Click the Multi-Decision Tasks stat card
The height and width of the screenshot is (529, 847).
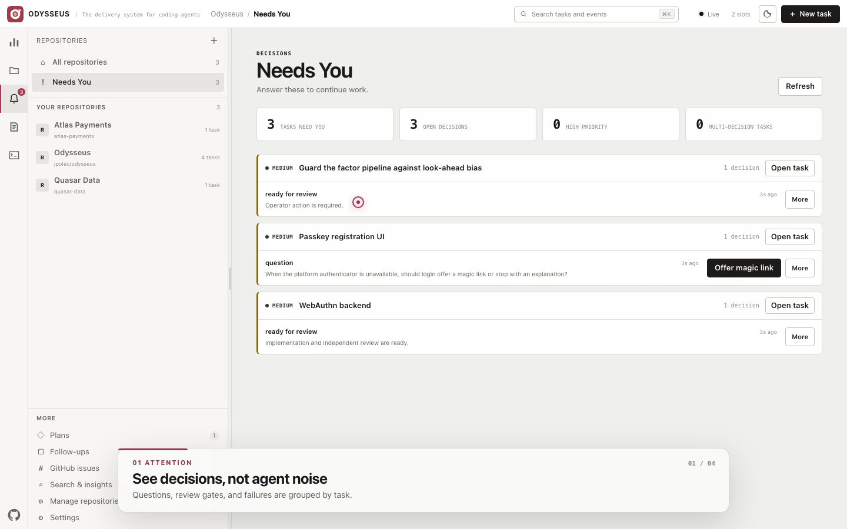(x=753, y=124)
